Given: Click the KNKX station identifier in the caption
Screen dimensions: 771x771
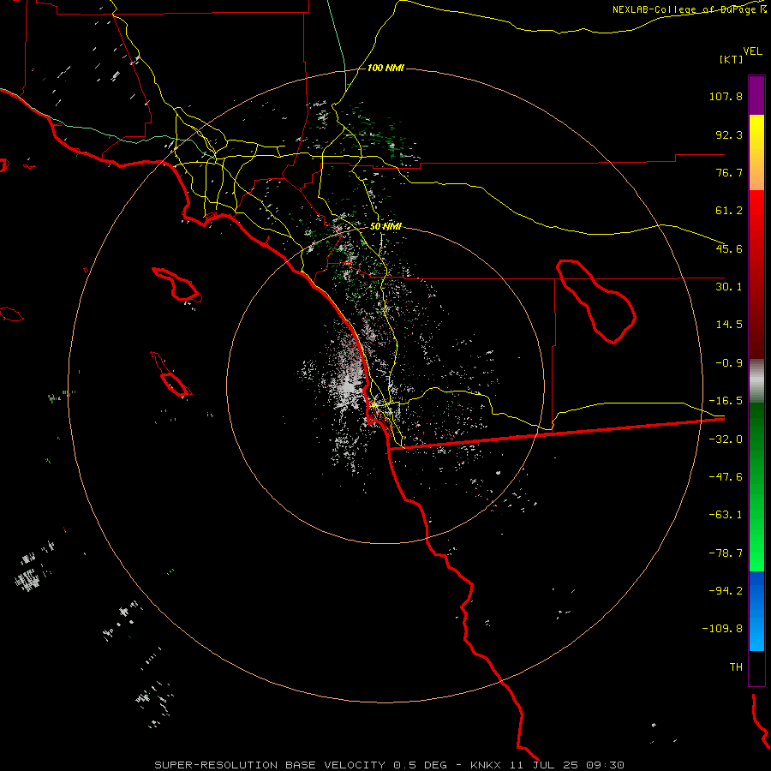Looking at the screenshot, I should [486, 765].
